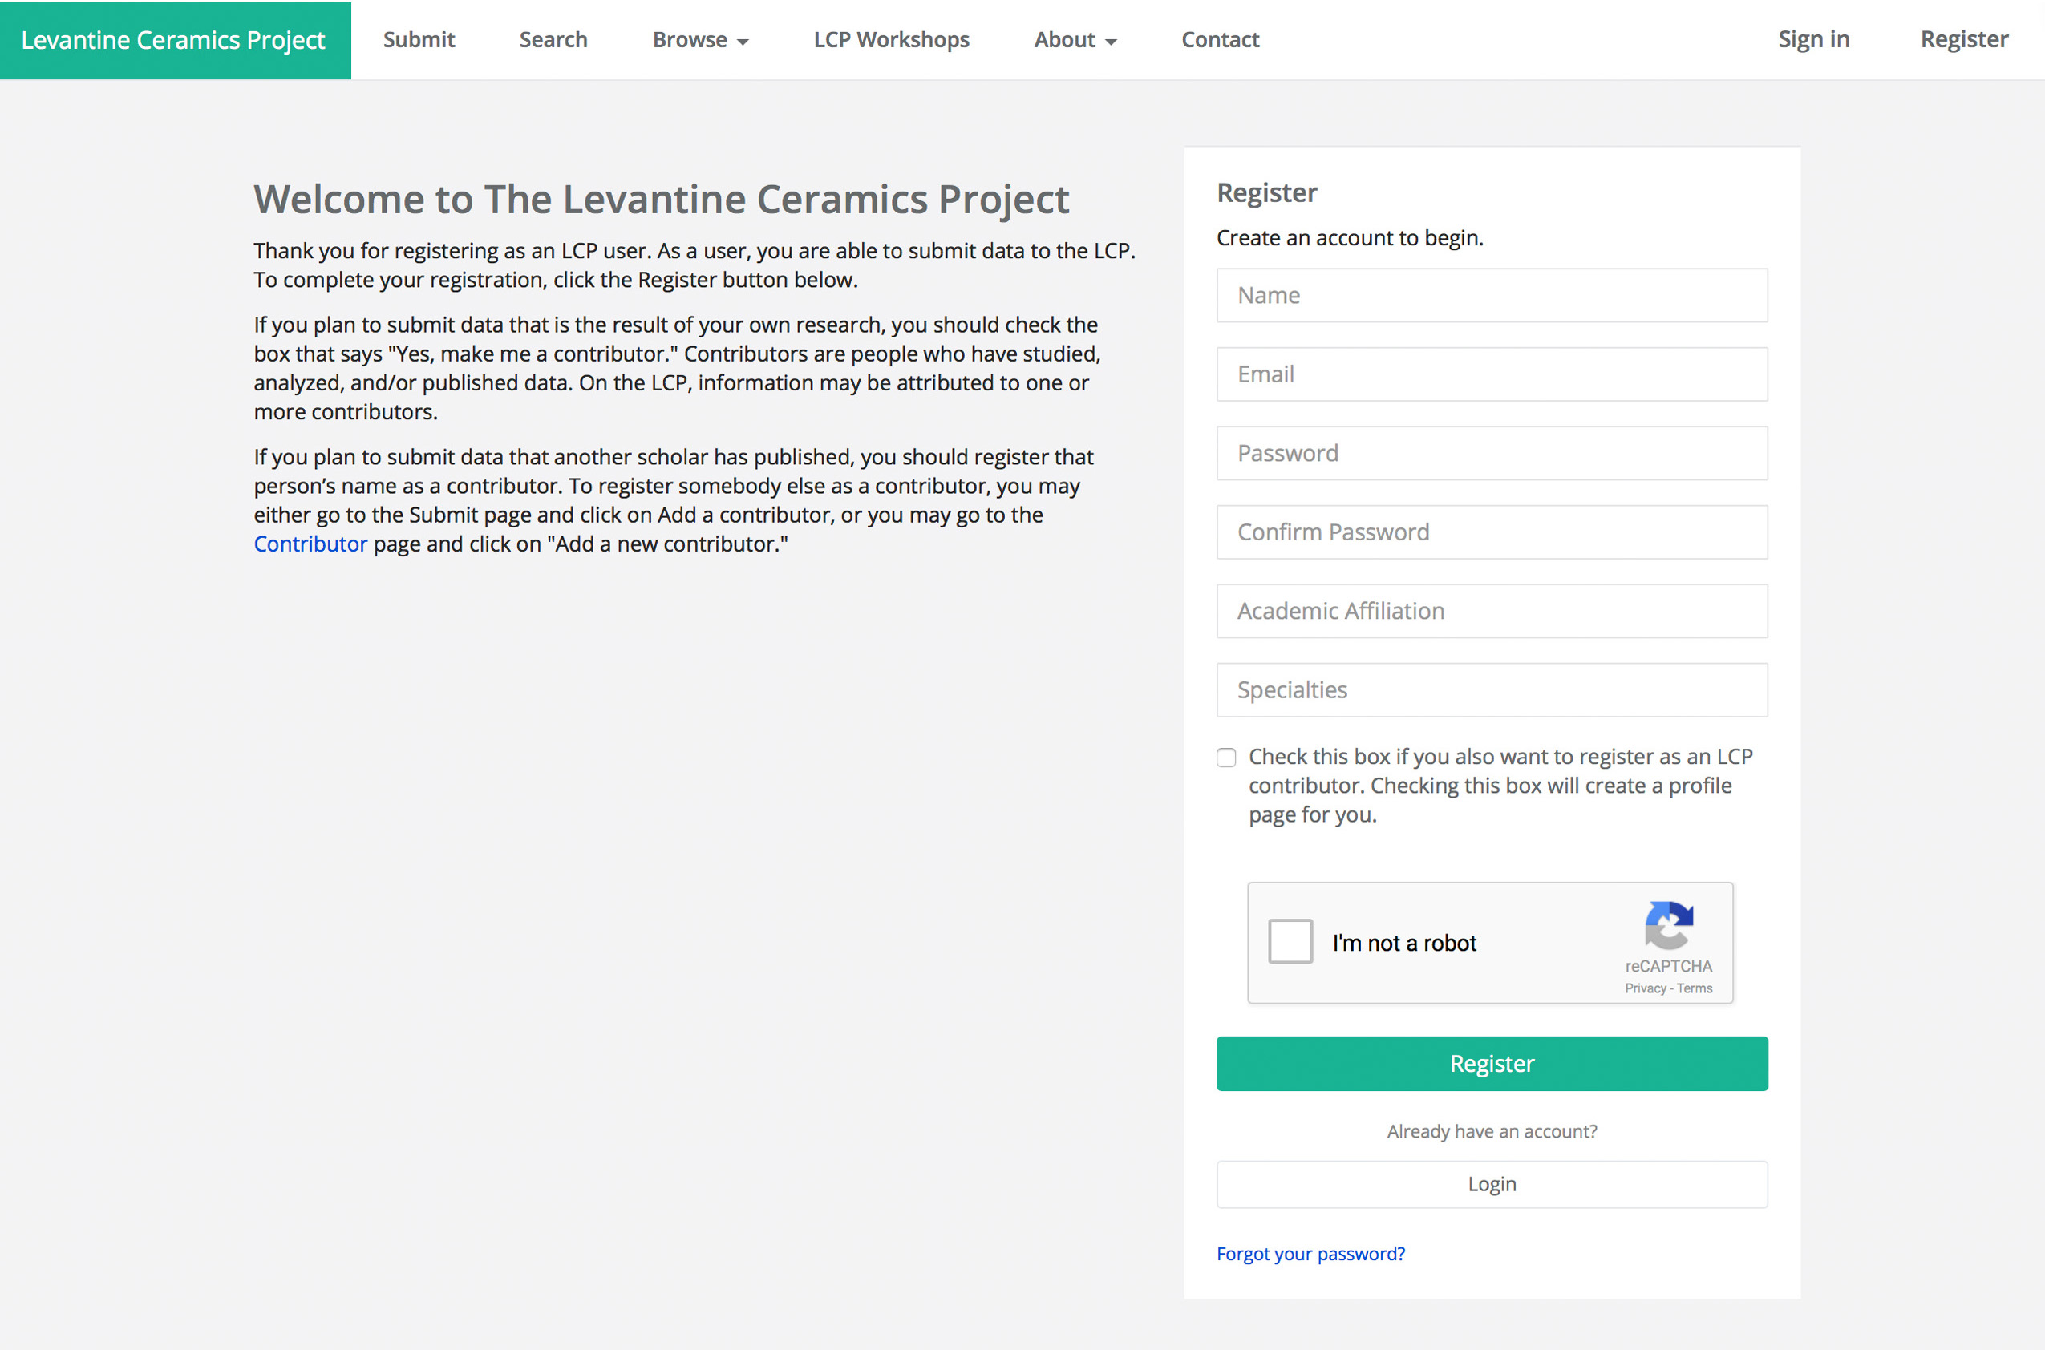Select the Password input field

tap(1492, 453)
